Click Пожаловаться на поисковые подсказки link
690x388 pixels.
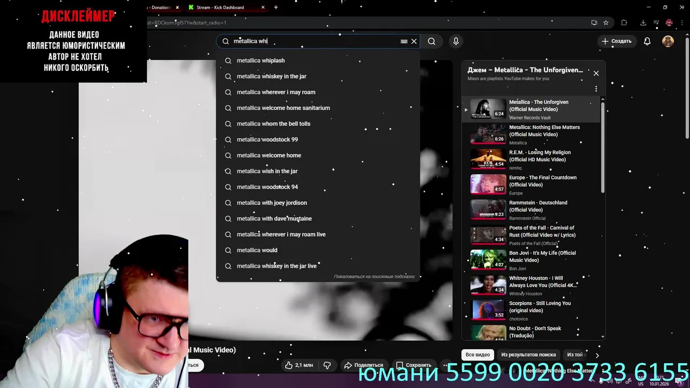[x=374, y=276]
